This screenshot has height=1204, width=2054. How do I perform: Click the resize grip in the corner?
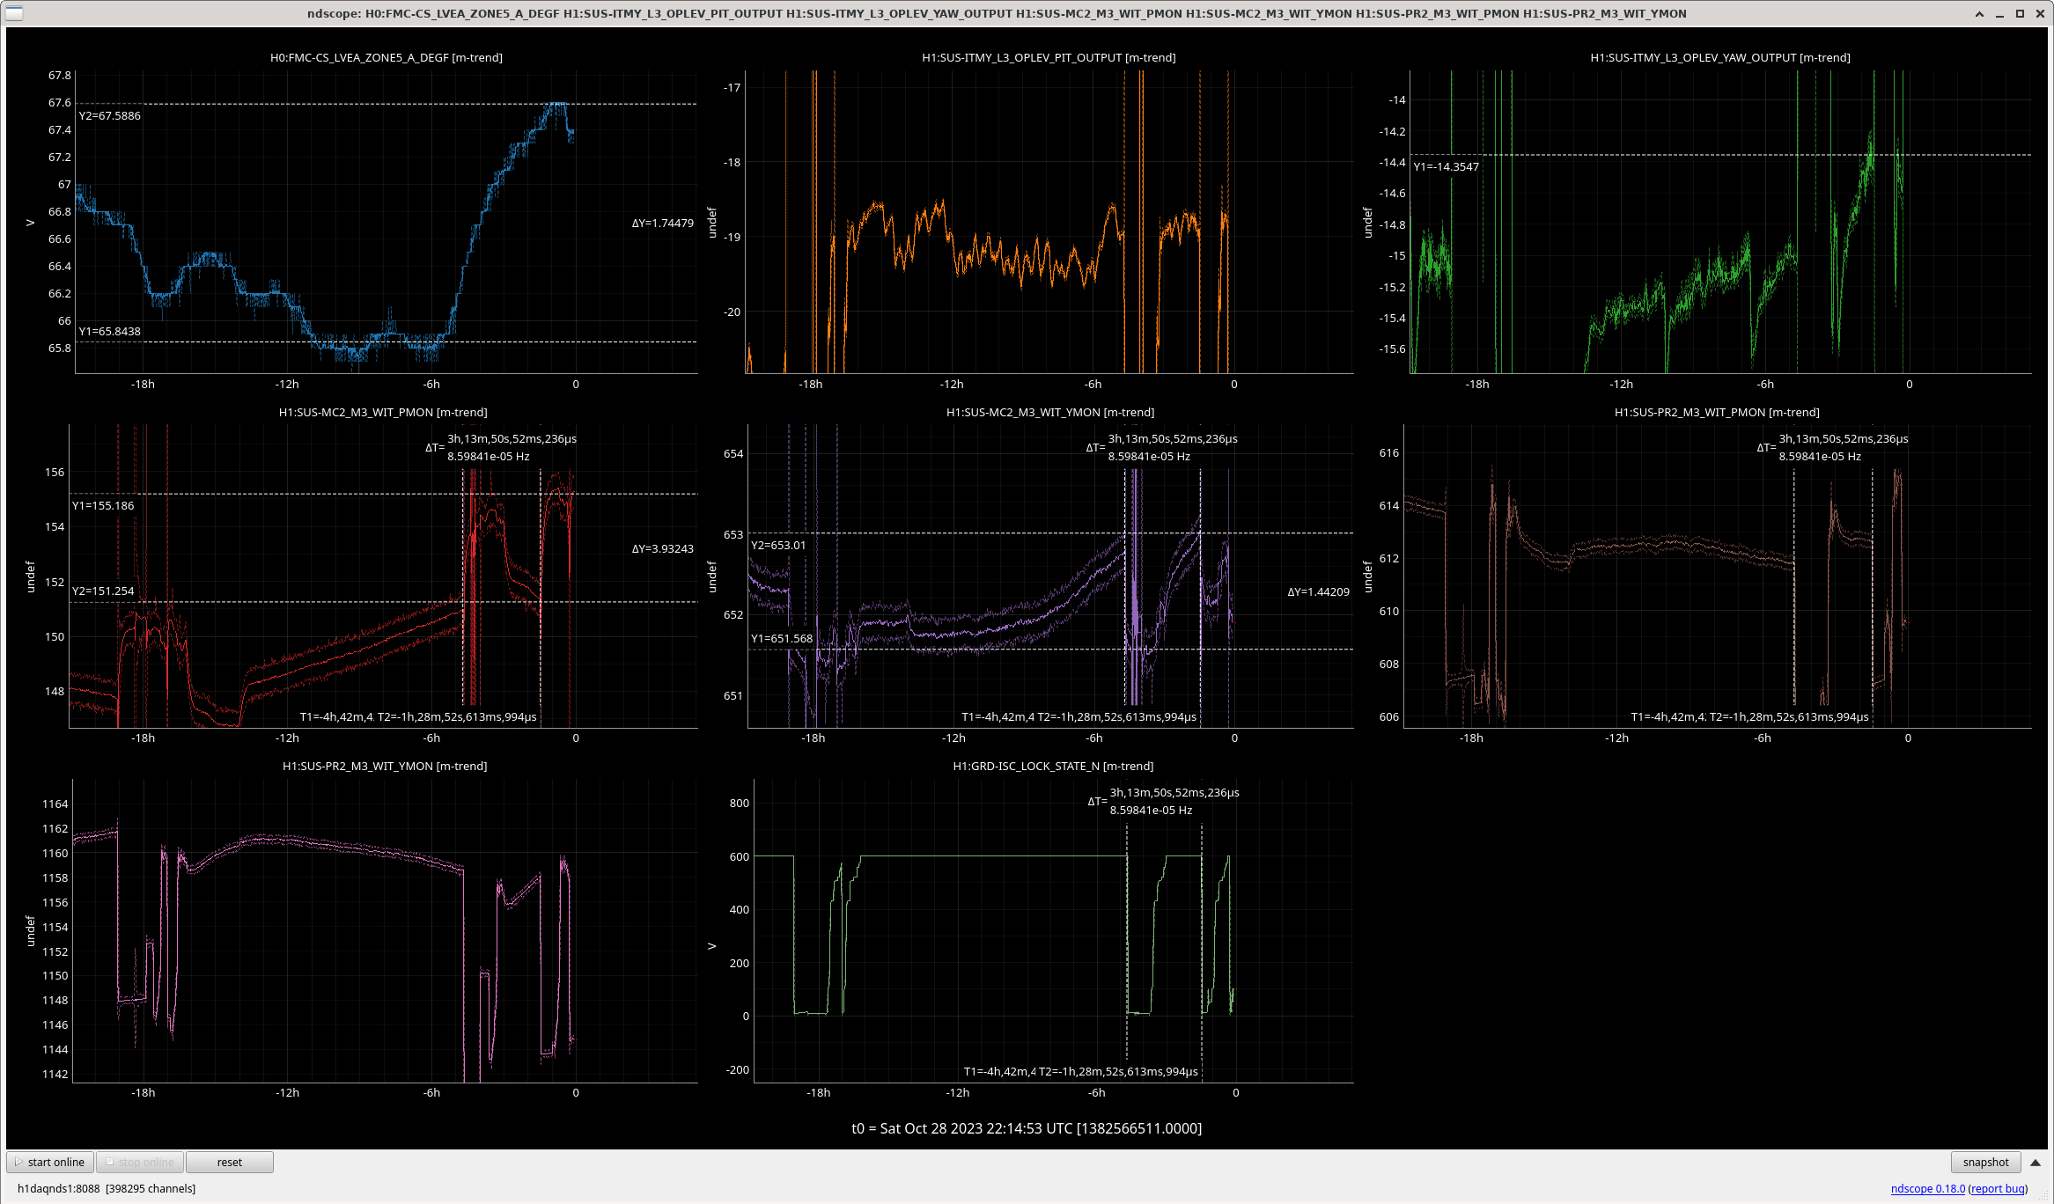[2043, 1194]
